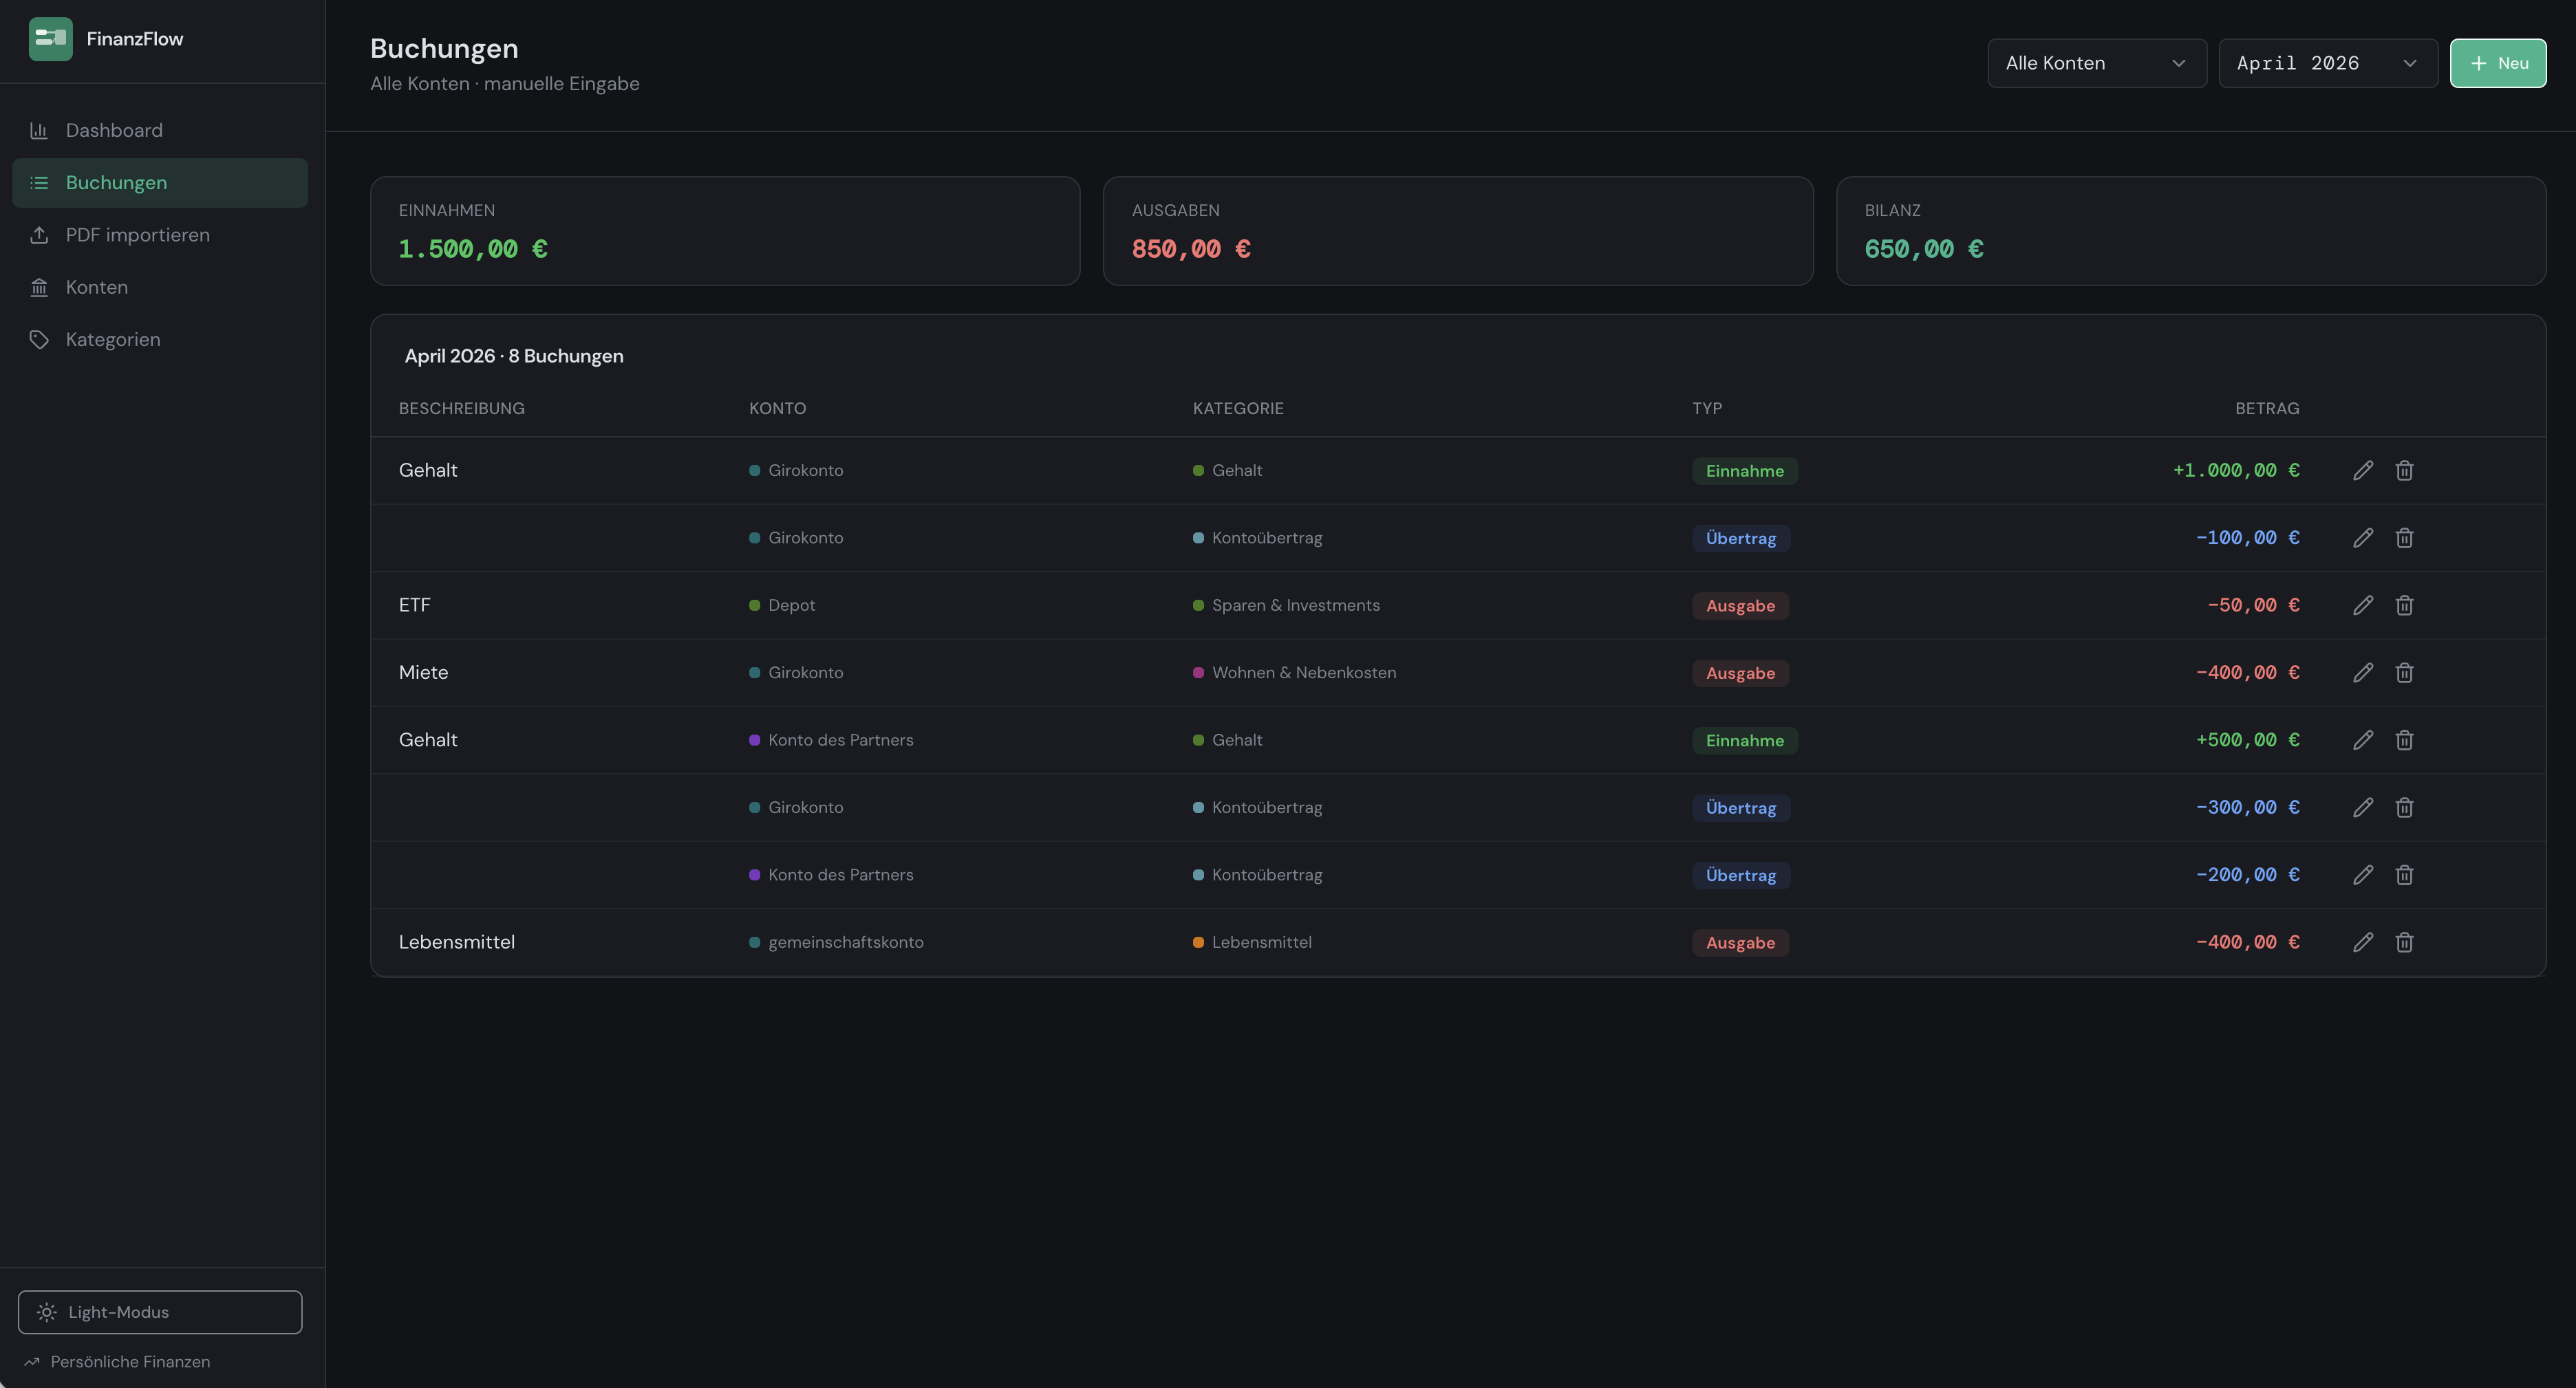Toggle Light-Modus in the sidebar

click(x=159, y=1312)
